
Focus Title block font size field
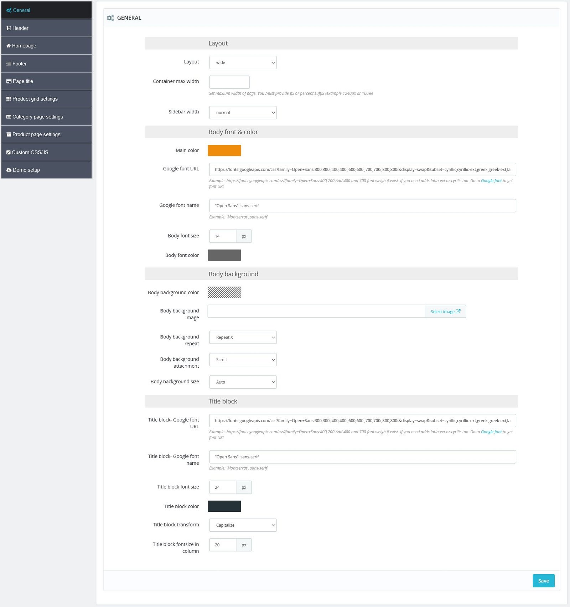coord(223,487)
